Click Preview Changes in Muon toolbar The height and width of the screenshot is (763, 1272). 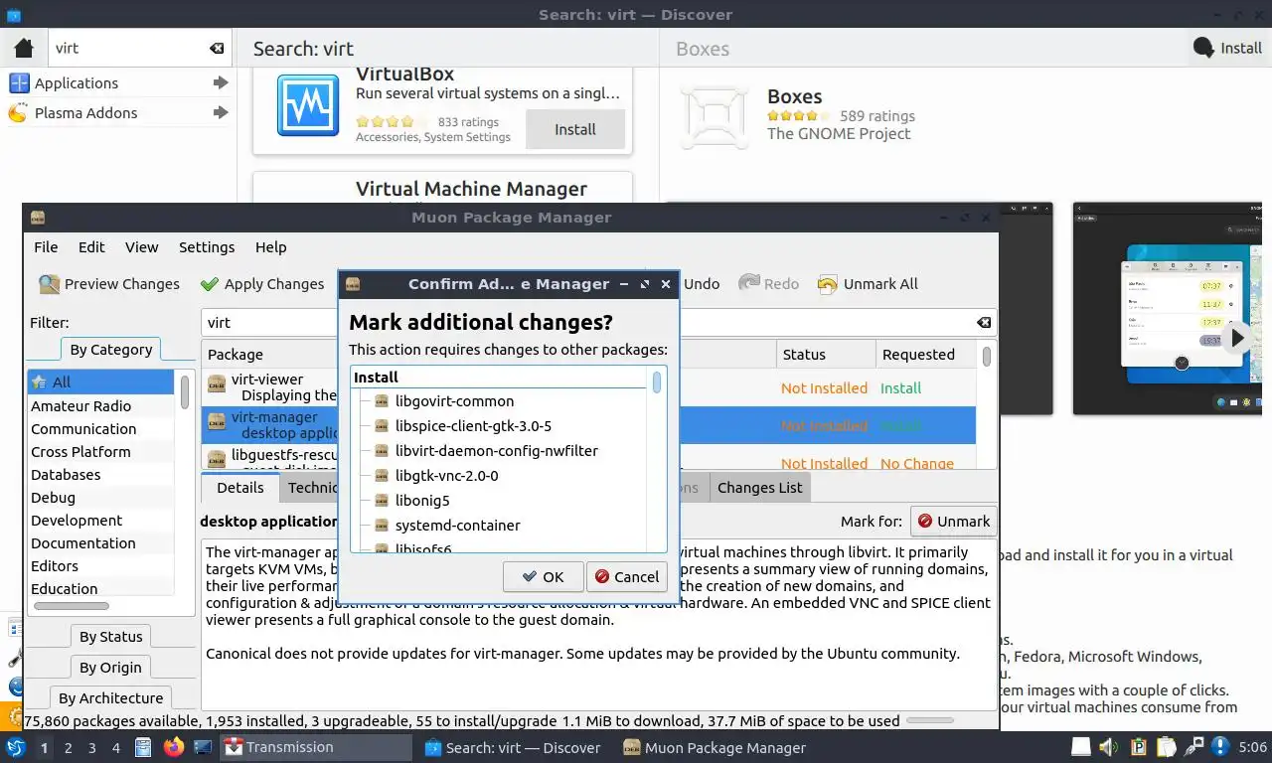point(109,284)
